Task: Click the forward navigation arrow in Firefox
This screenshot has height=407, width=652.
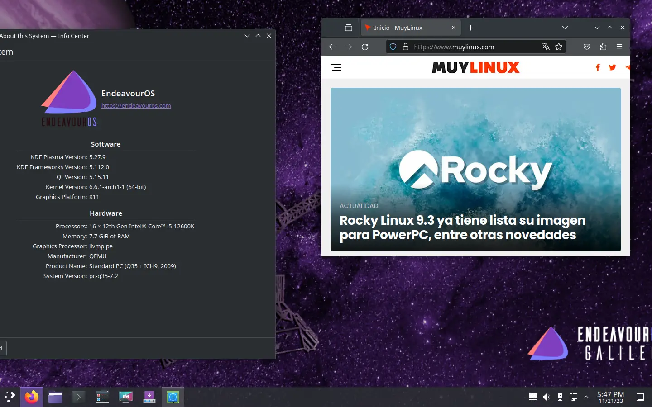Action: pos(349,47)
